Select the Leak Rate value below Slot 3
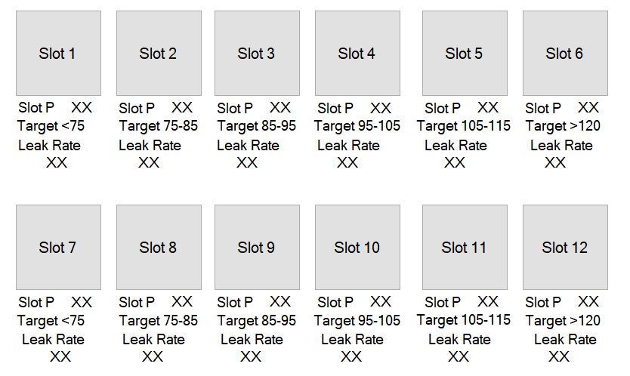This screenshot has width=630, height=376. (247, 162)
